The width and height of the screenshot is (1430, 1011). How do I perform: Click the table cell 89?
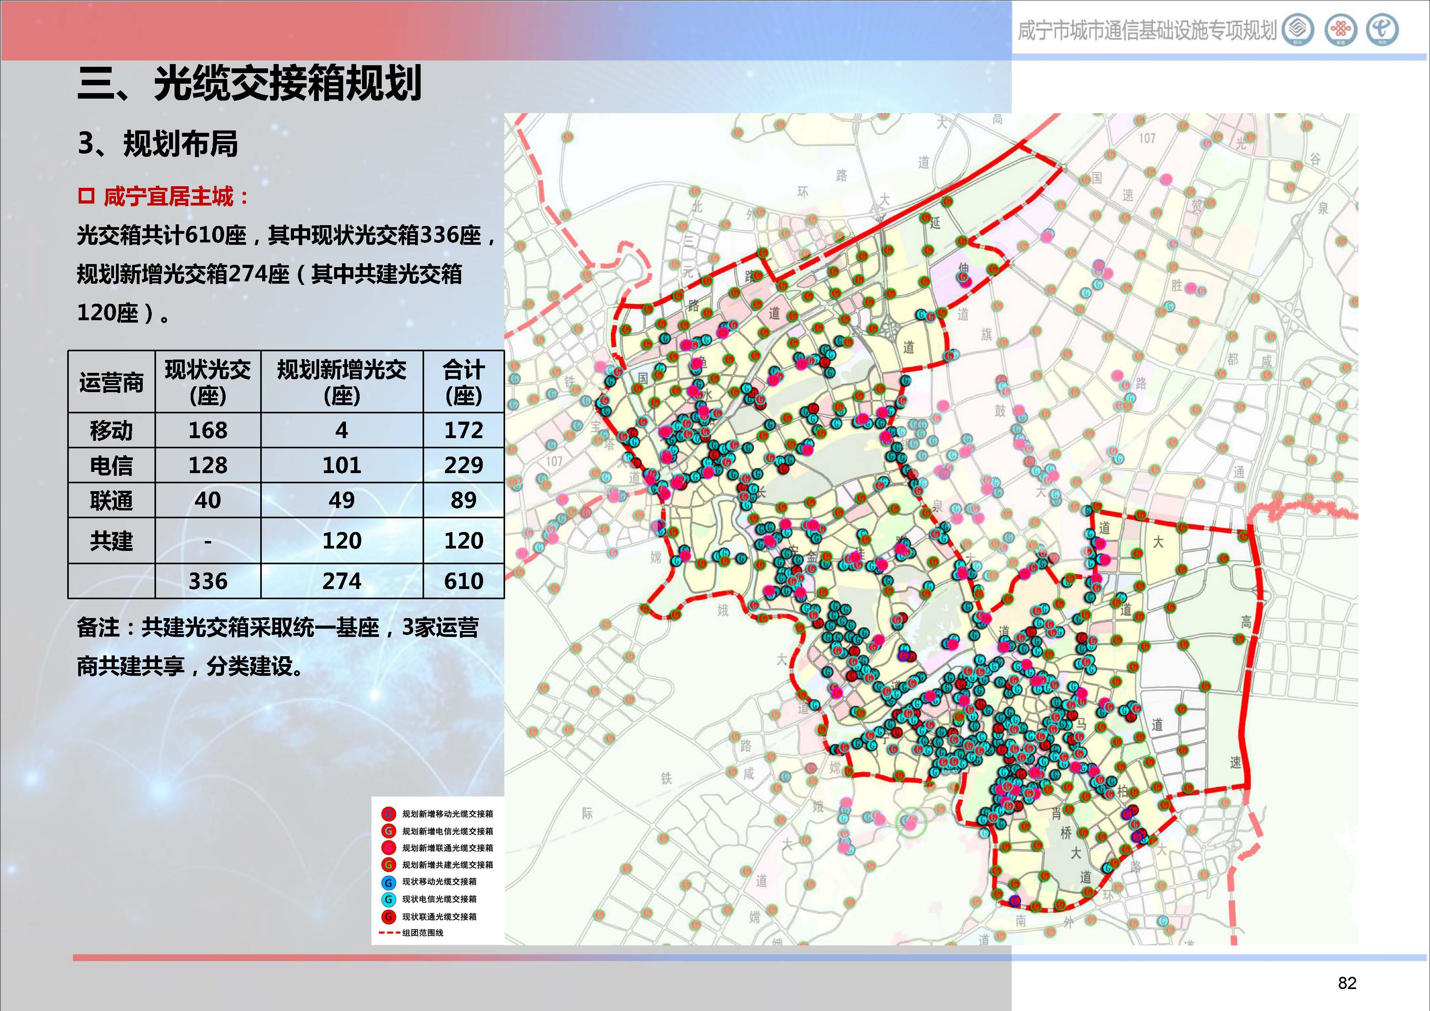(463, 500)
